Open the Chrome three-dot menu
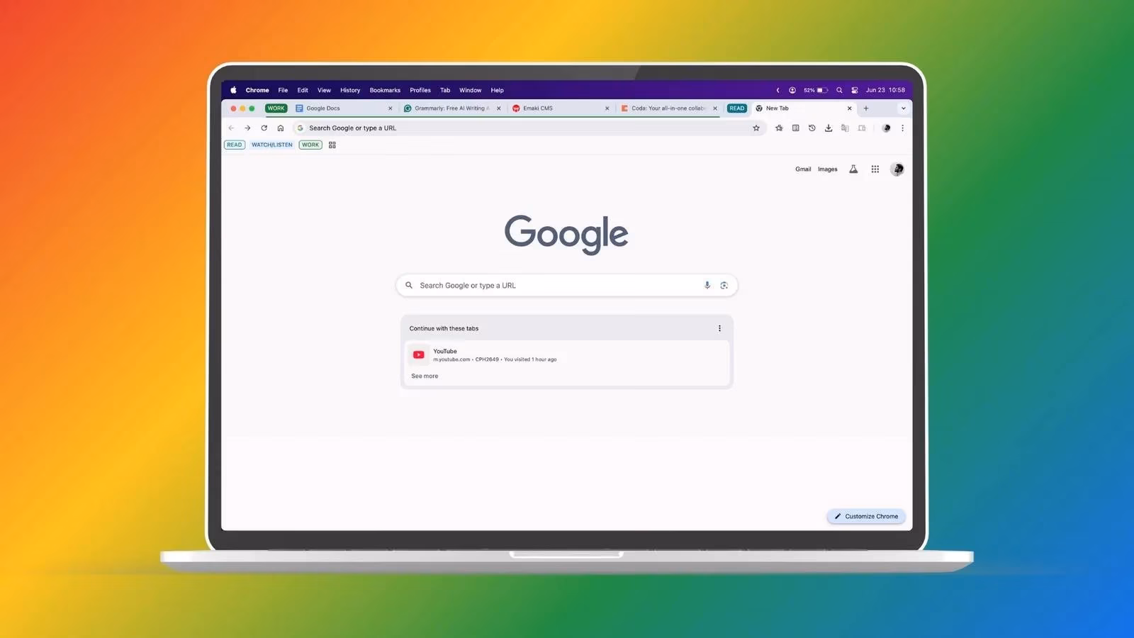This screenshot has height=638, width=1134. click(902, 128)
